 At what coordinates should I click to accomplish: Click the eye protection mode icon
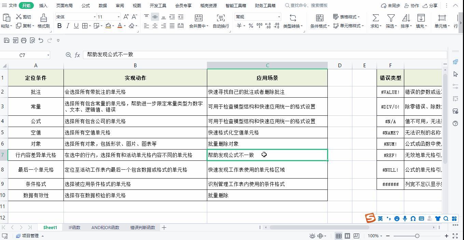[312, 236]
